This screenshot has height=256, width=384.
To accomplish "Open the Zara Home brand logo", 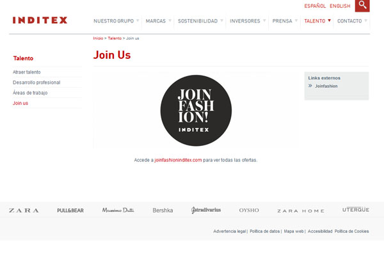I will (x=301, y=211).
